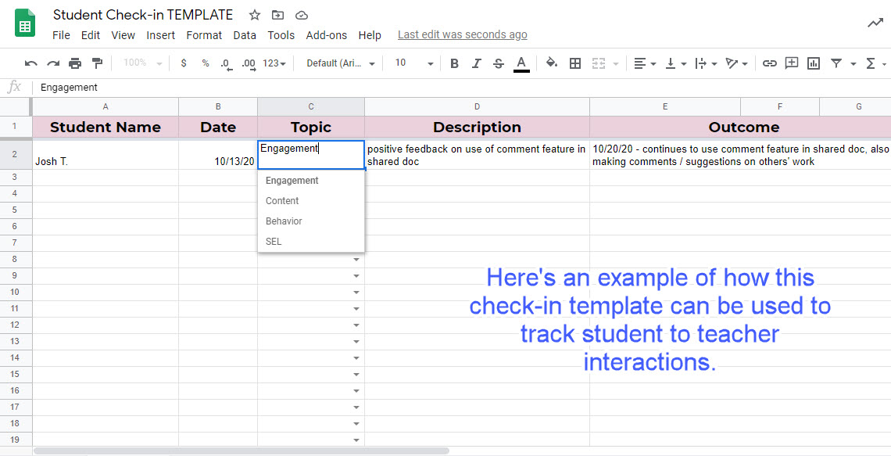Open the vertical align dropdown
Viewport: 891px width, 456px height.
click(675, 63)
